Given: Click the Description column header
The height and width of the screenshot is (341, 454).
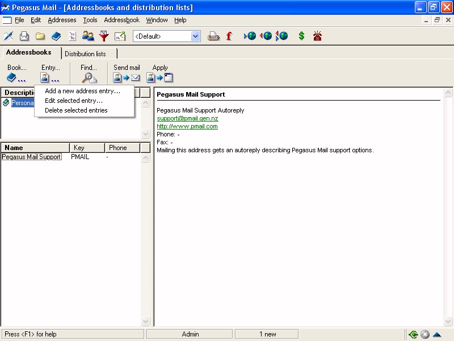Looking at the screenshot, I should click(x=18, y=93).
